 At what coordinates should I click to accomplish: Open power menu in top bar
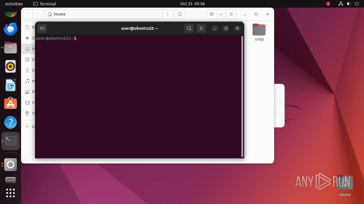coord(357,4)
